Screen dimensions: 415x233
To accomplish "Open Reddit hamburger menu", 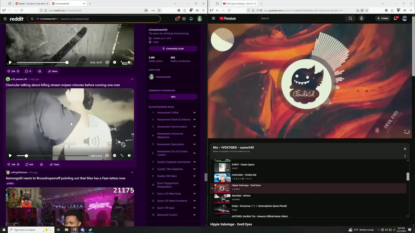I will 5,19.
